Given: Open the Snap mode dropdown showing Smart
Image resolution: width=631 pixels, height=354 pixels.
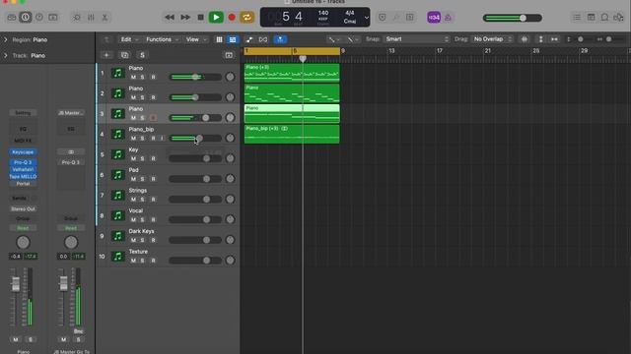Looking at the screenshot, I should 417,39.
